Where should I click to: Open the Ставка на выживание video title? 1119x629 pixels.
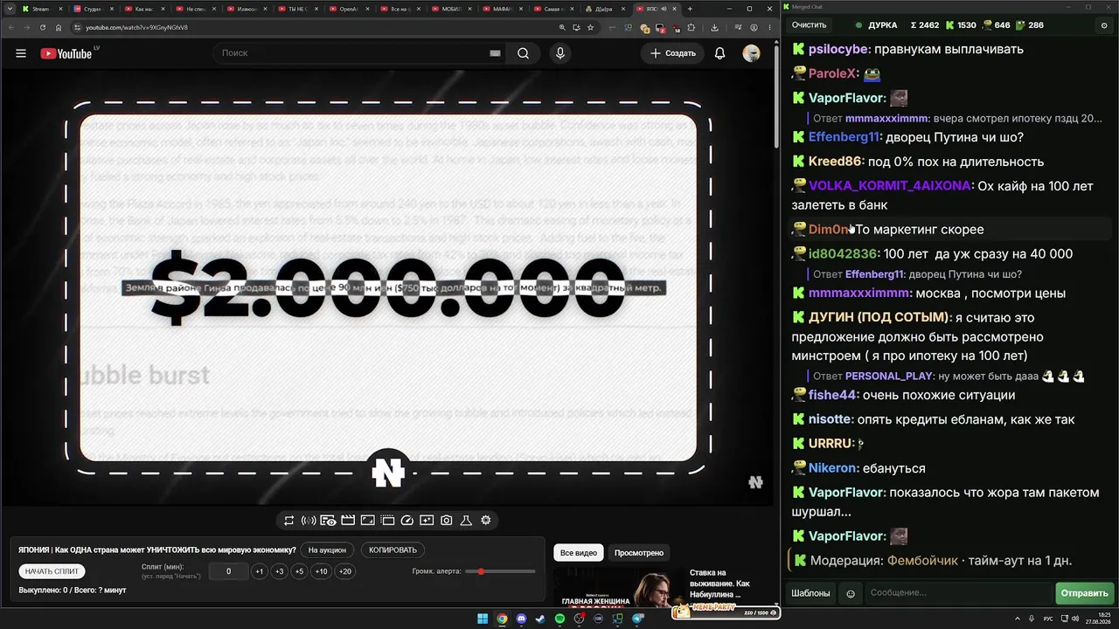pyautogui.click(x=719, y=584)
